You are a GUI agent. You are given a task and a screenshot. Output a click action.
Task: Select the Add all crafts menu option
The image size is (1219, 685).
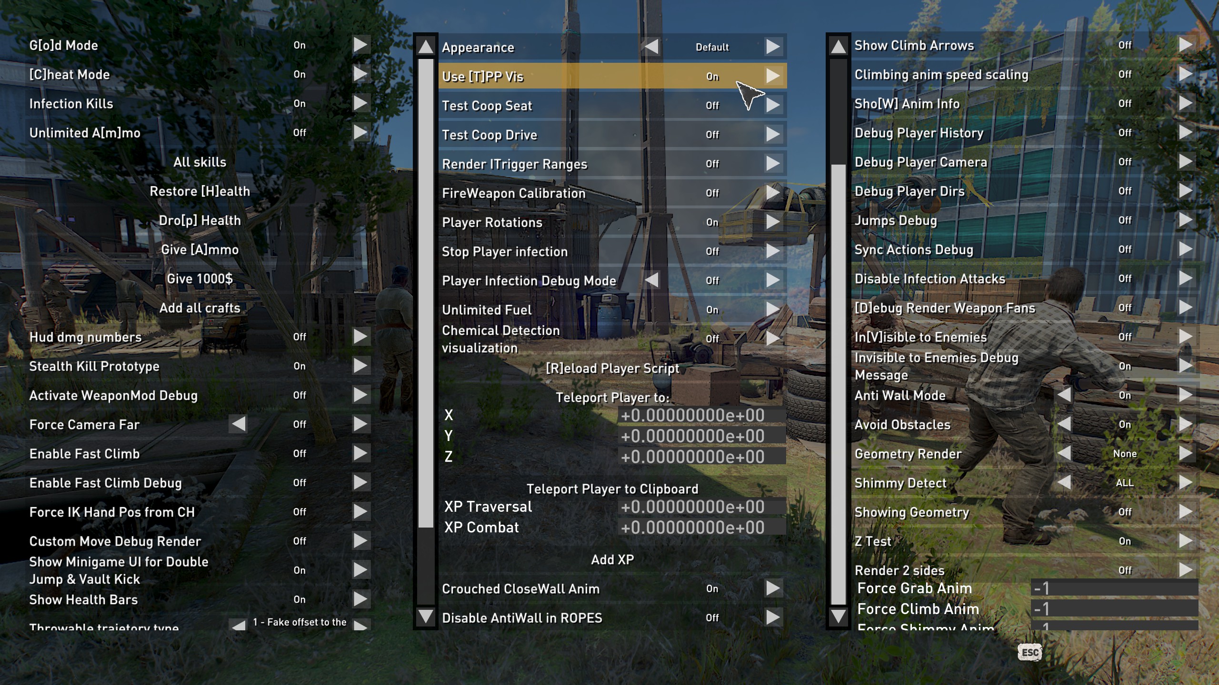[x=199, y=307]
